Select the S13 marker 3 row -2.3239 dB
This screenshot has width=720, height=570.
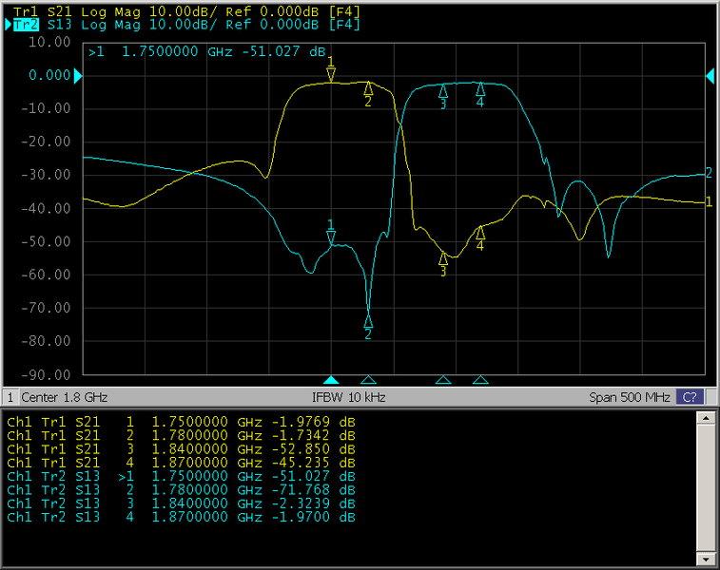click(x=182, y=503)
